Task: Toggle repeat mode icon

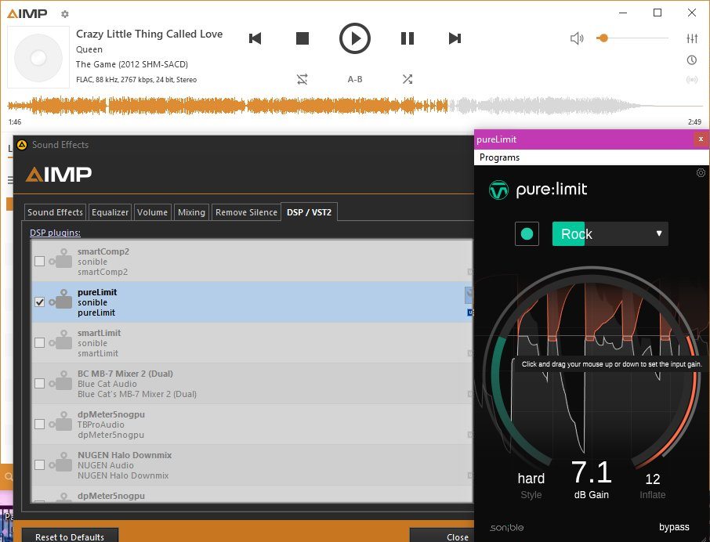Action: [x=302, y=79]
